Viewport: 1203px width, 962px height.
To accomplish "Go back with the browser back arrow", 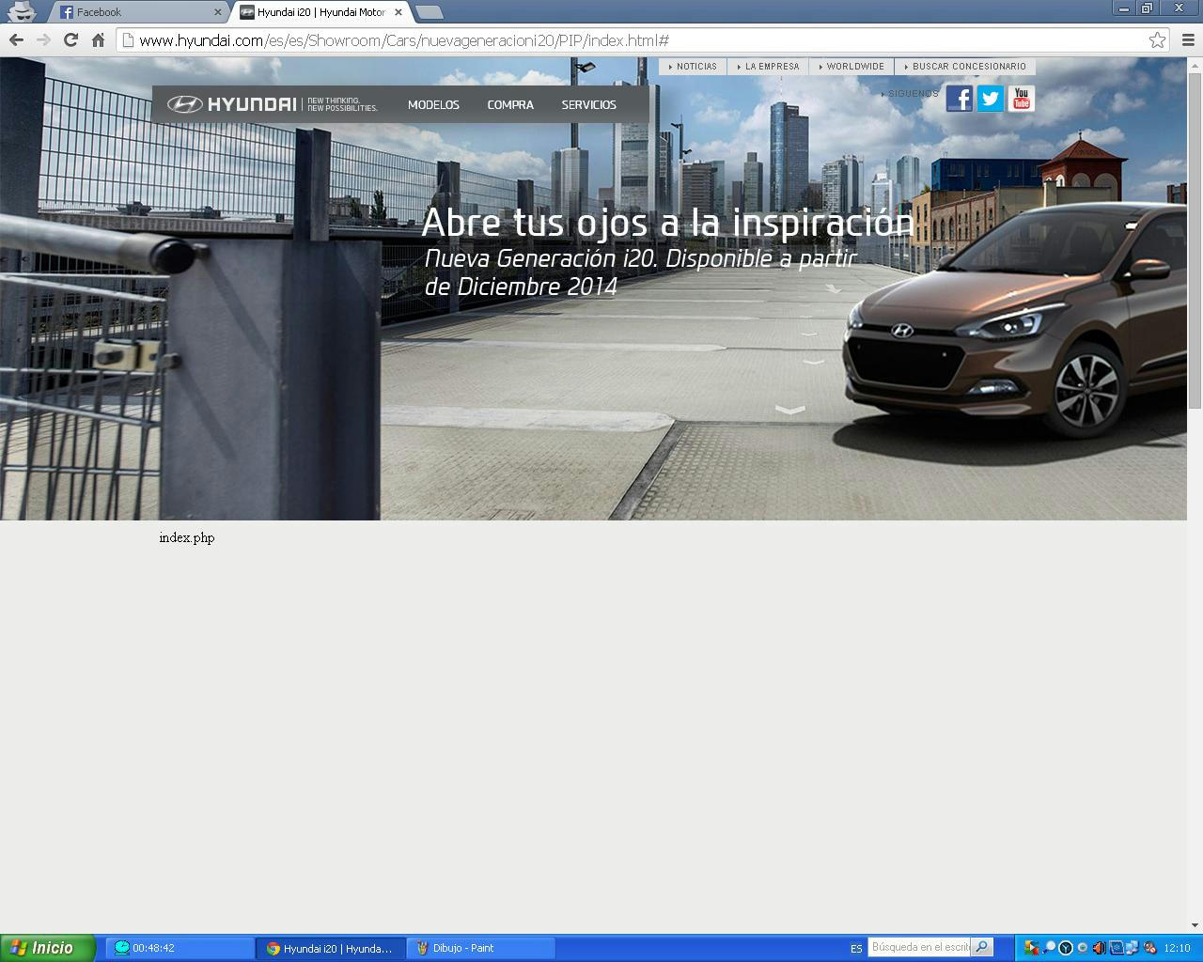I will click(x=16, y=39).
